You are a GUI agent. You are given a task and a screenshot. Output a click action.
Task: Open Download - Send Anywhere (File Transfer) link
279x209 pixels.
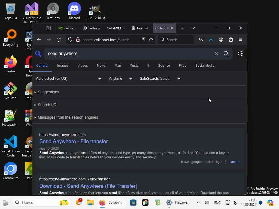pos(88,186)
